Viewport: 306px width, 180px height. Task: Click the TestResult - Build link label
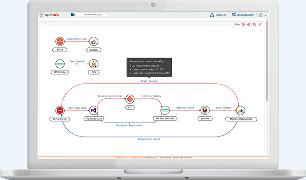point(185,108)
